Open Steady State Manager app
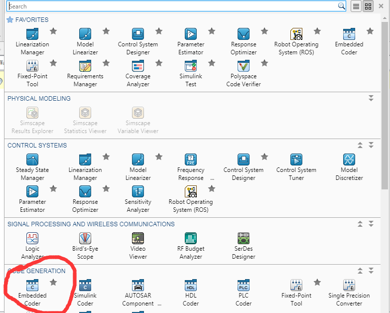390x313 pixels. point(32,167)
